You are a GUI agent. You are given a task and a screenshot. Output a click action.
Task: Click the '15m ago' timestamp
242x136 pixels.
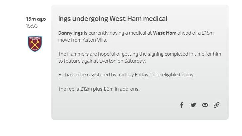tap(36, 19)
